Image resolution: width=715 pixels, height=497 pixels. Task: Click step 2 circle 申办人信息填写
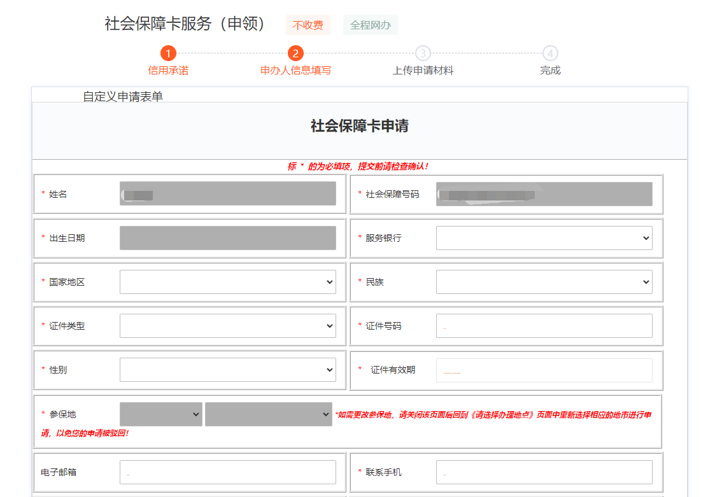[295, 53]
